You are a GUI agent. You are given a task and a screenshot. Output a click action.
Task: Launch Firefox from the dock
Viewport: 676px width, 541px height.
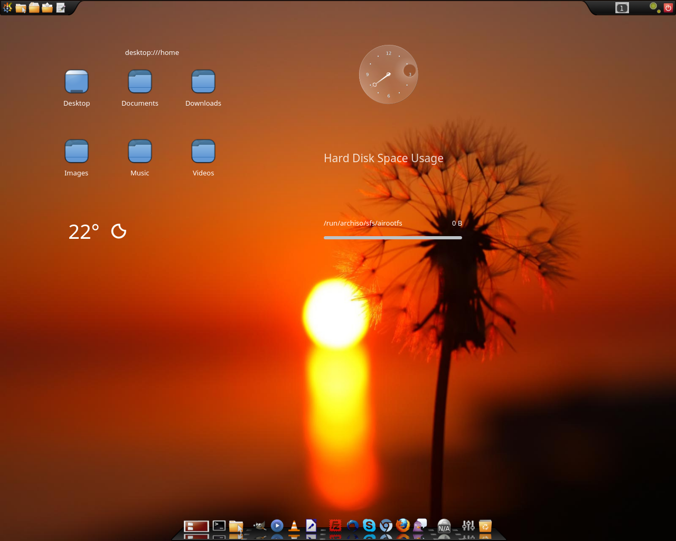403,525
